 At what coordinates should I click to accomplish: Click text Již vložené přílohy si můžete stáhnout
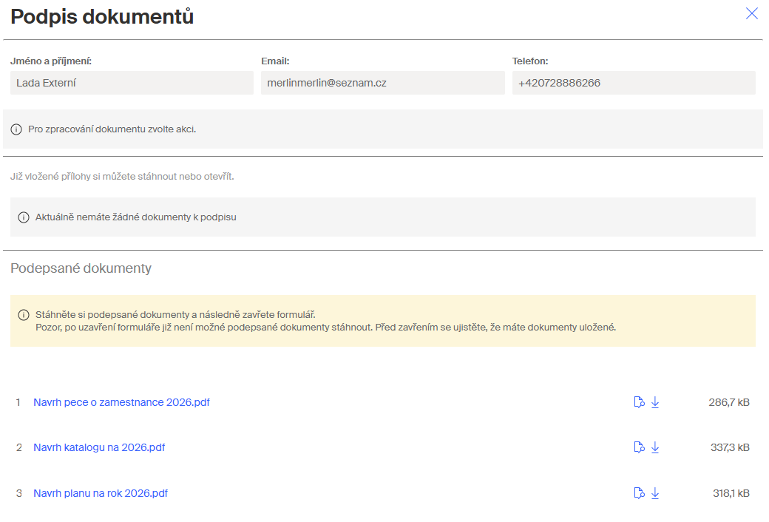[x=122, y=177]
